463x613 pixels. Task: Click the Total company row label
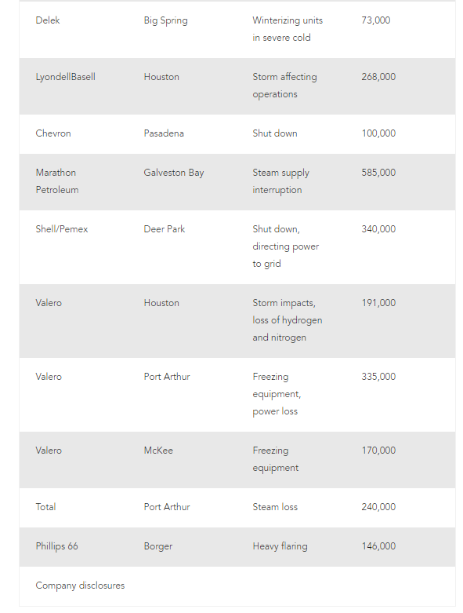point(45,507)
